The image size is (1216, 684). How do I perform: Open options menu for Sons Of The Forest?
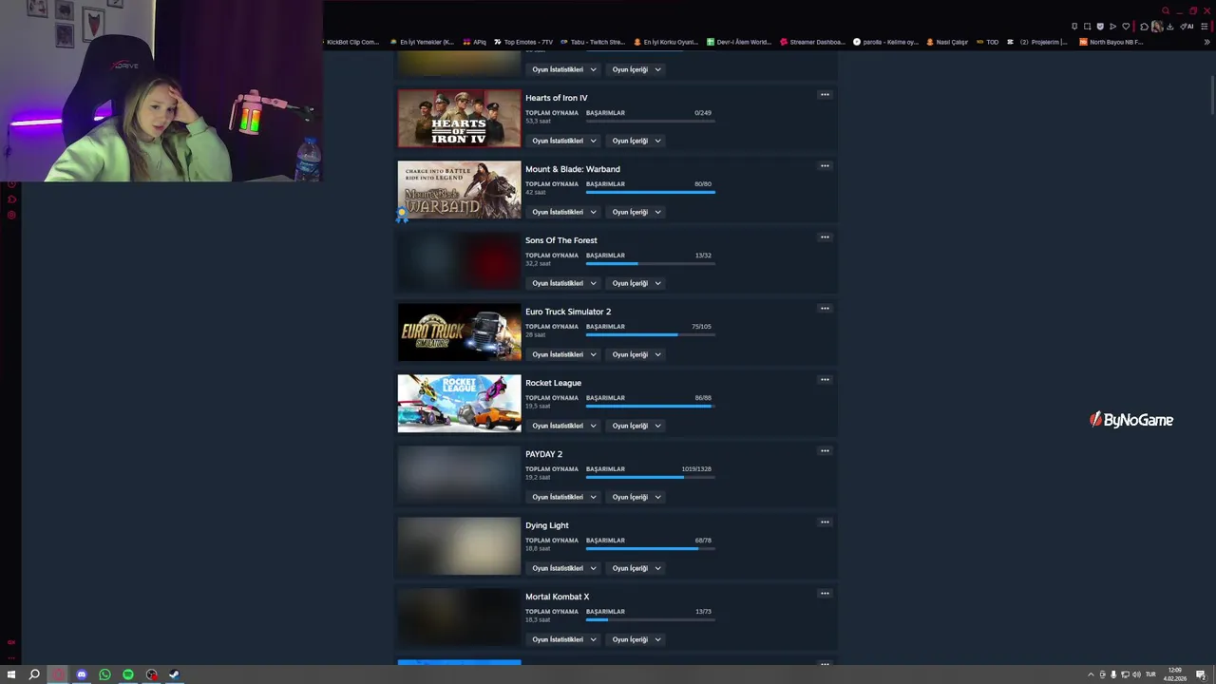coord(825,237)
